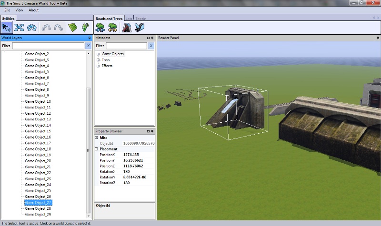Select Game Object_29 in World Layers
Image resolution: width=381 pixels, height=226 pixels.
click(38, 215)
